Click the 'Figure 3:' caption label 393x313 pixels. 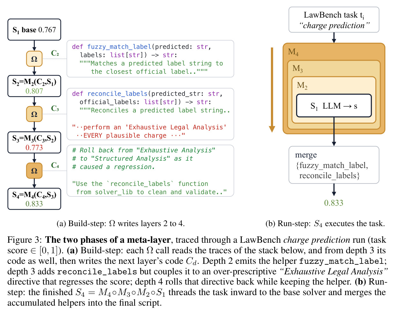pyautogui.click(x=24, y=240)
